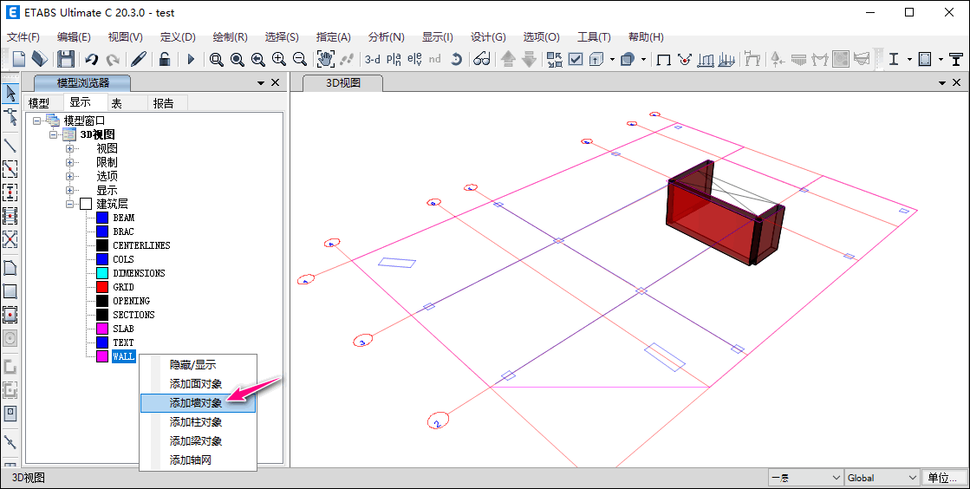970x489 pixels.
Task: Choose 添加墙对象 from the context menu
Action: (196, 403)
